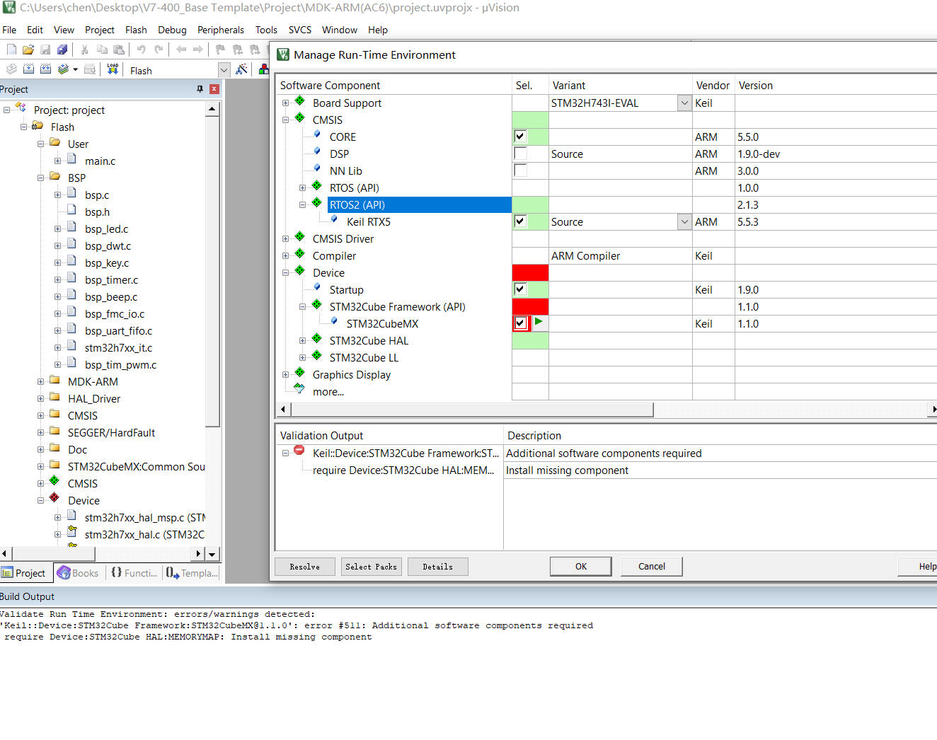Click the Resolve button

(x=305, y=567)
